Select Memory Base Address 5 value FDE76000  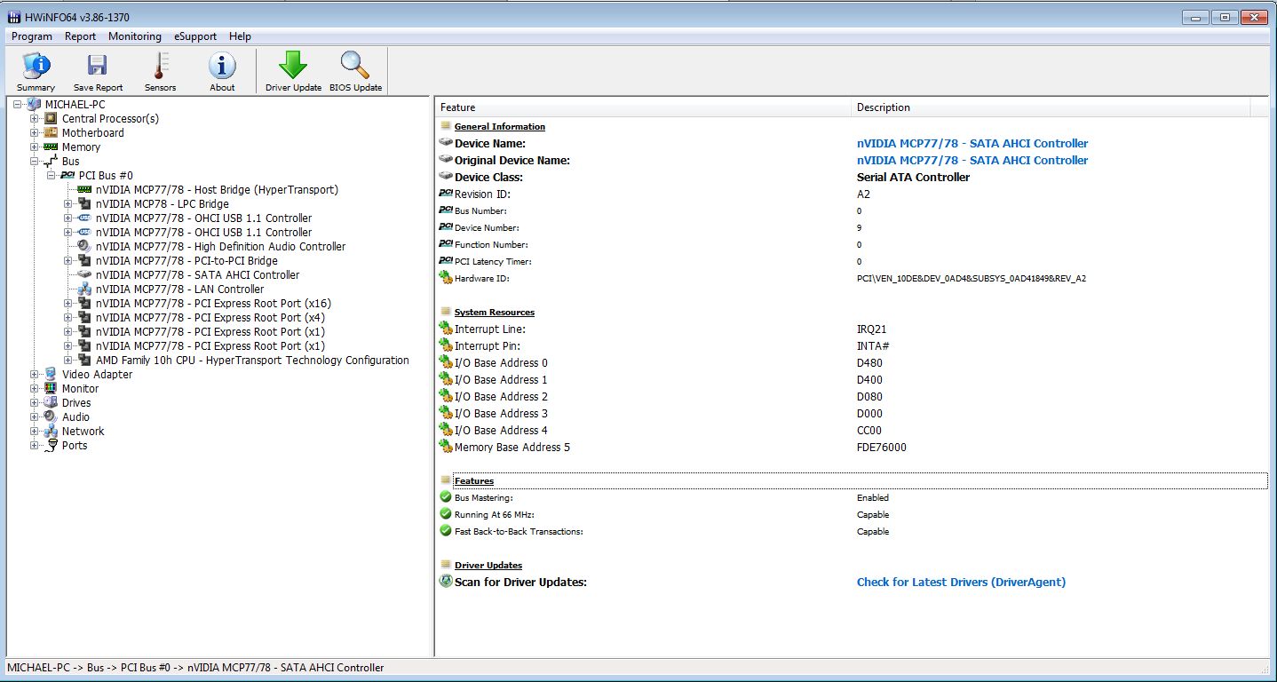882,448
